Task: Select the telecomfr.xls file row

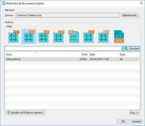Action: coord(72,59)
